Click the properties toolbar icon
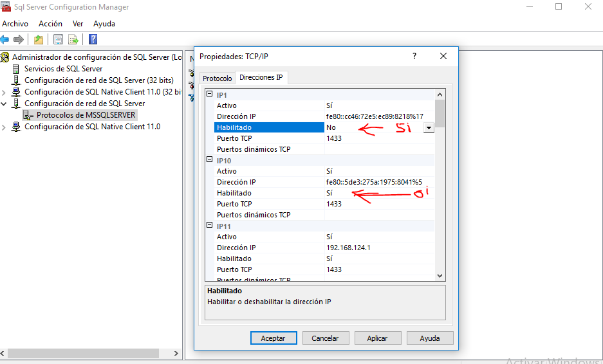 58,39
